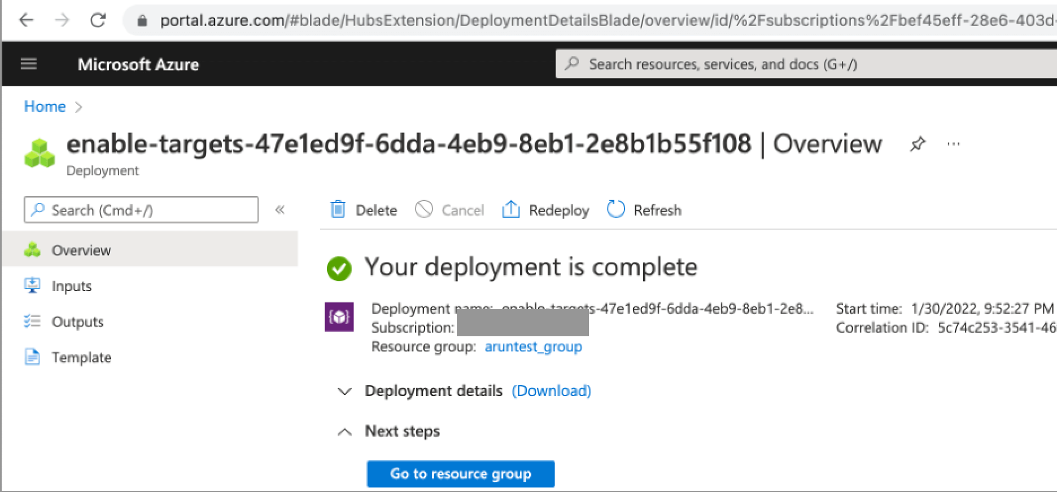Click the Delete trash can icon
Viewport: 1057px width, 492px height.
click(338, 209)
